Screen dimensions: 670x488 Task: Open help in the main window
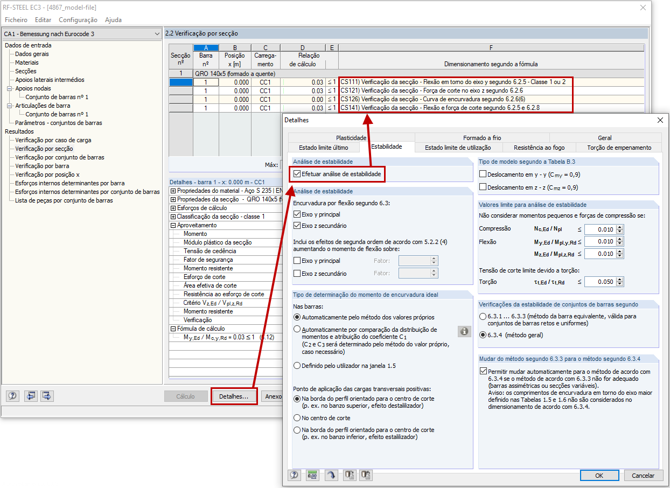point(12,396)
